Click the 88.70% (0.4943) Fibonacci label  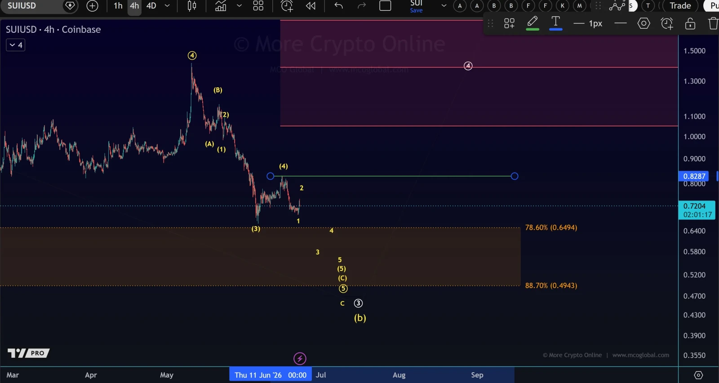point(551,285)
